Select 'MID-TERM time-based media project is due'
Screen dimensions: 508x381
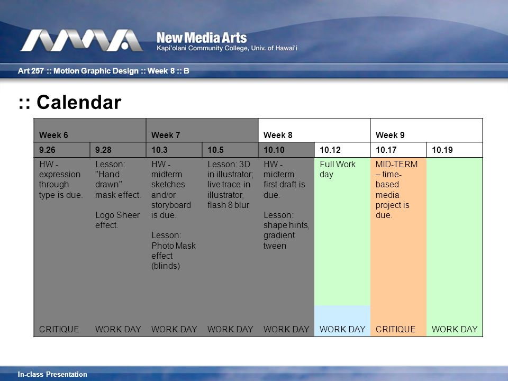[396, 189]
